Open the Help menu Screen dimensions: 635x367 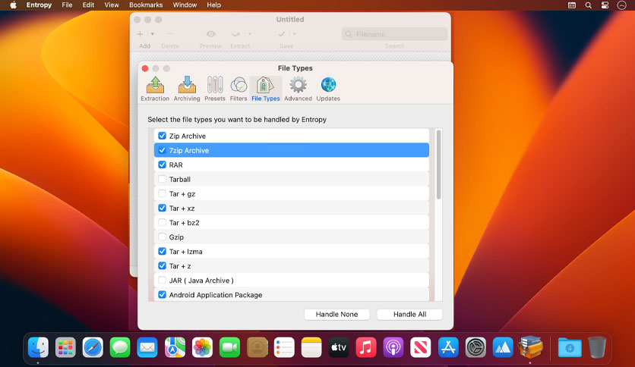pyautogui.click(x=214, y=5)
